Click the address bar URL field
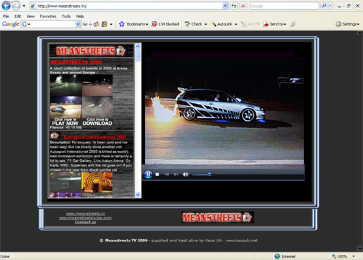This screenshot has height=260, width=363. pos(126,6)
